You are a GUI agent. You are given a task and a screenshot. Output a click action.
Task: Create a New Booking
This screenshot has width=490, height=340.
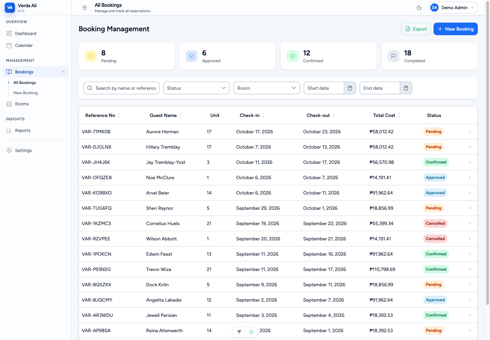point(456,29)
